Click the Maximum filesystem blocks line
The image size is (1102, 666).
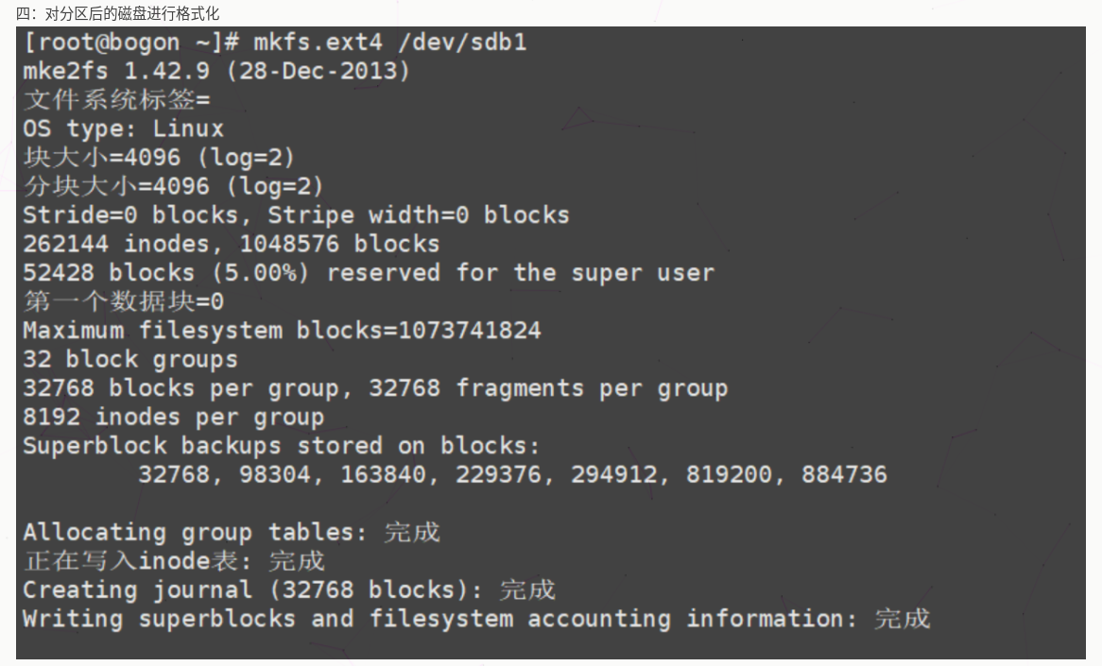click(282, 331)
